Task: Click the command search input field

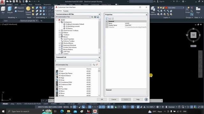Action: [76, 60]
